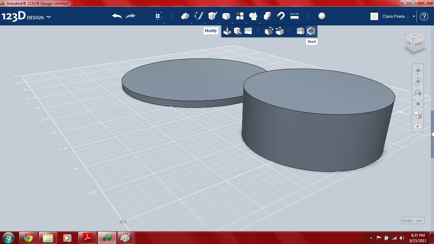Open the Primitives shapes tool

pyautogui.click(x=185, y=16)
